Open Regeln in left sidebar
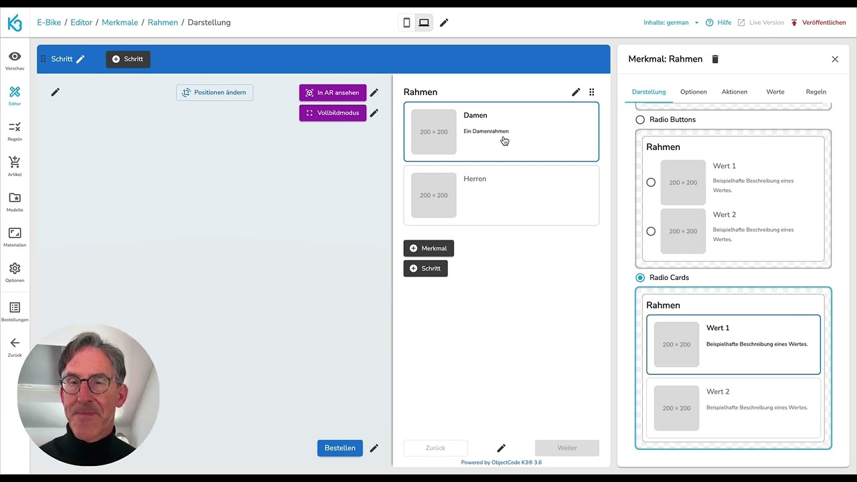Screen dimensions: 857x482 (15, 131)
